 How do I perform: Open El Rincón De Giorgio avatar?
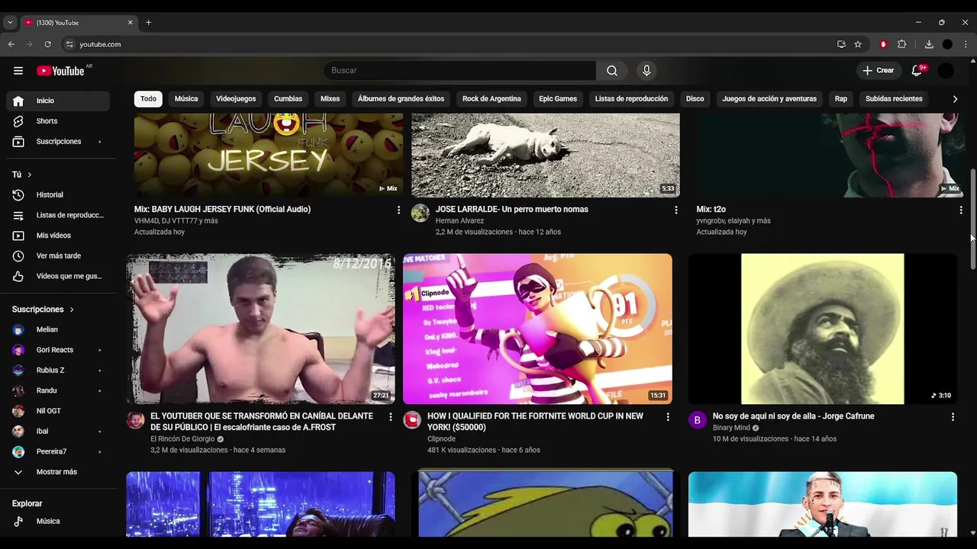click(x=135, y=420)
